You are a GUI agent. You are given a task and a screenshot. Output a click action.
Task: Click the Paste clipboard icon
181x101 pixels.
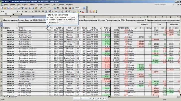point(36,8)
